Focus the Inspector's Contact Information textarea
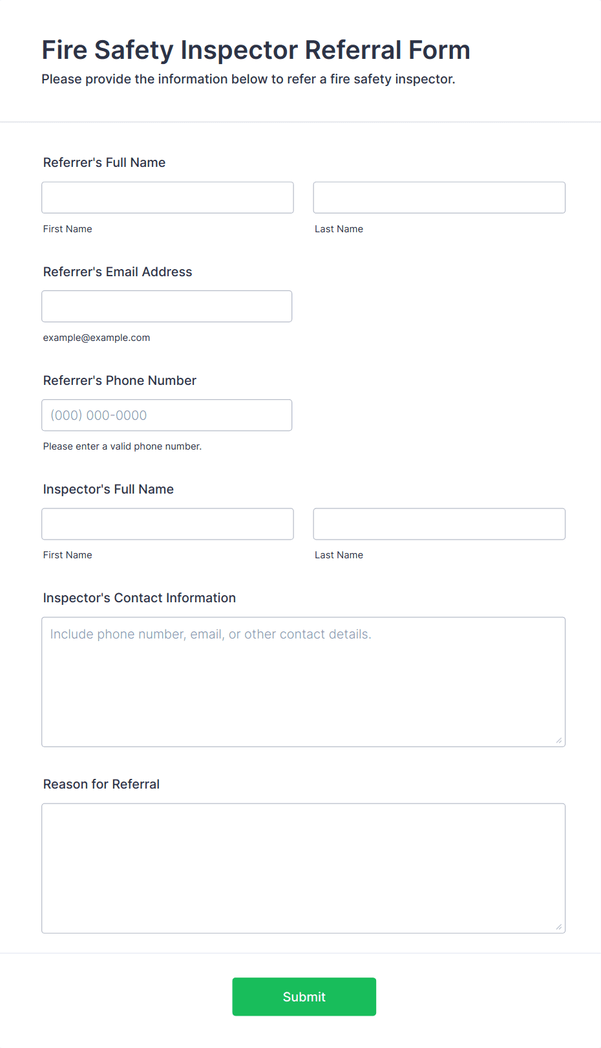 click(x=304, y=682)
